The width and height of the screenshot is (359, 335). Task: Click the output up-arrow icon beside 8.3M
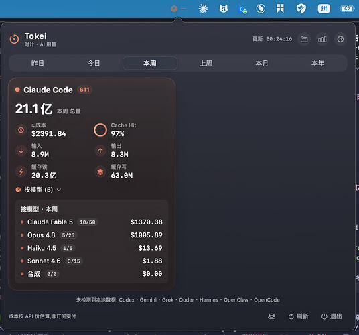(x=100, y=151)
